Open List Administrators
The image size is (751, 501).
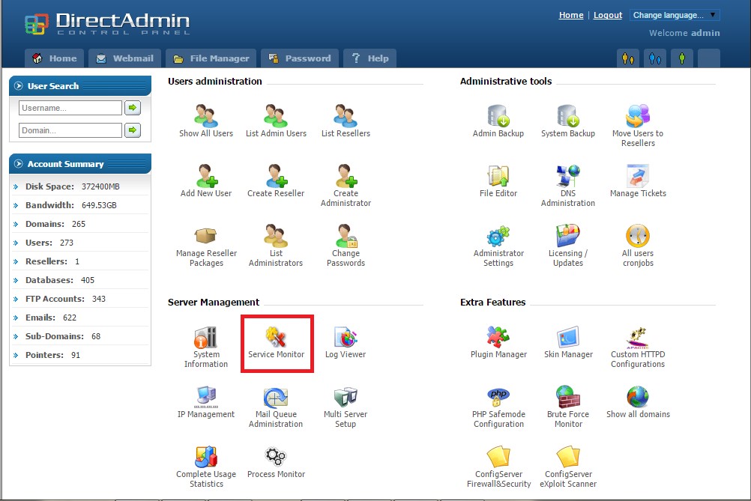pos(276,246)
